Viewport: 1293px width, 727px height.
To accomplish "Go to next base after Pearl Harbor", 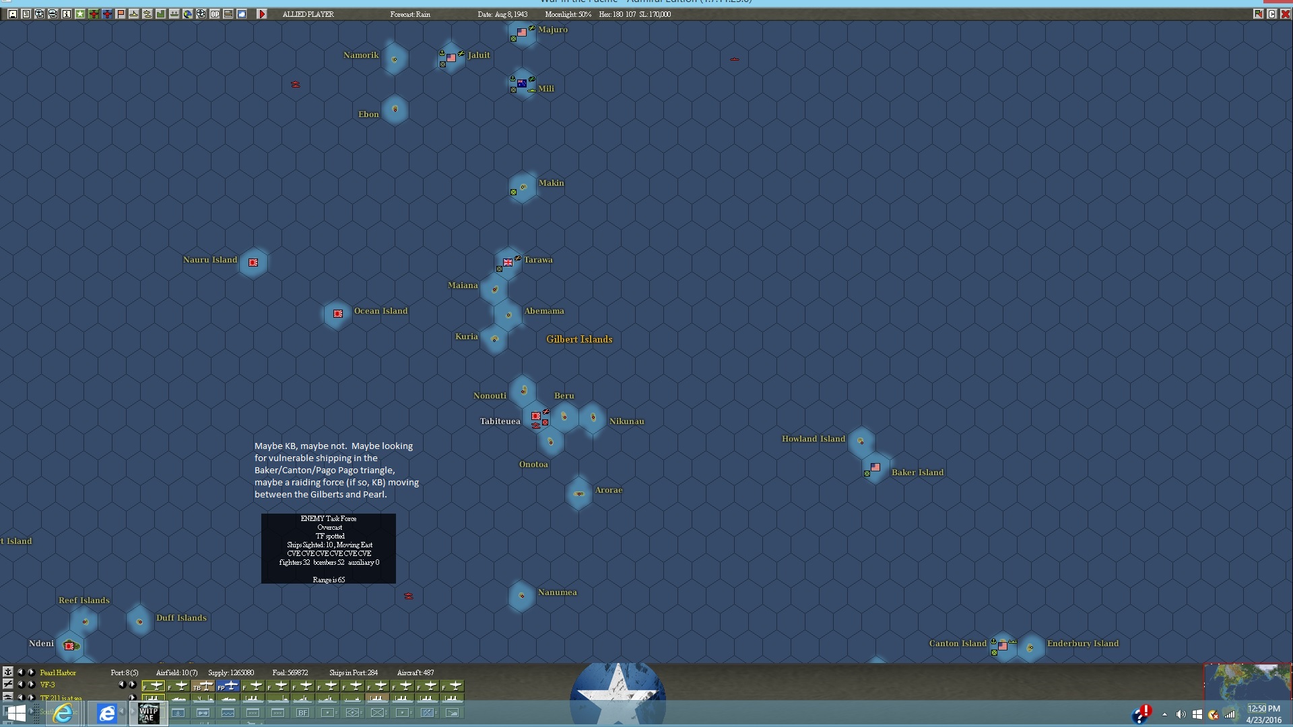I will [x=31, y=672].
